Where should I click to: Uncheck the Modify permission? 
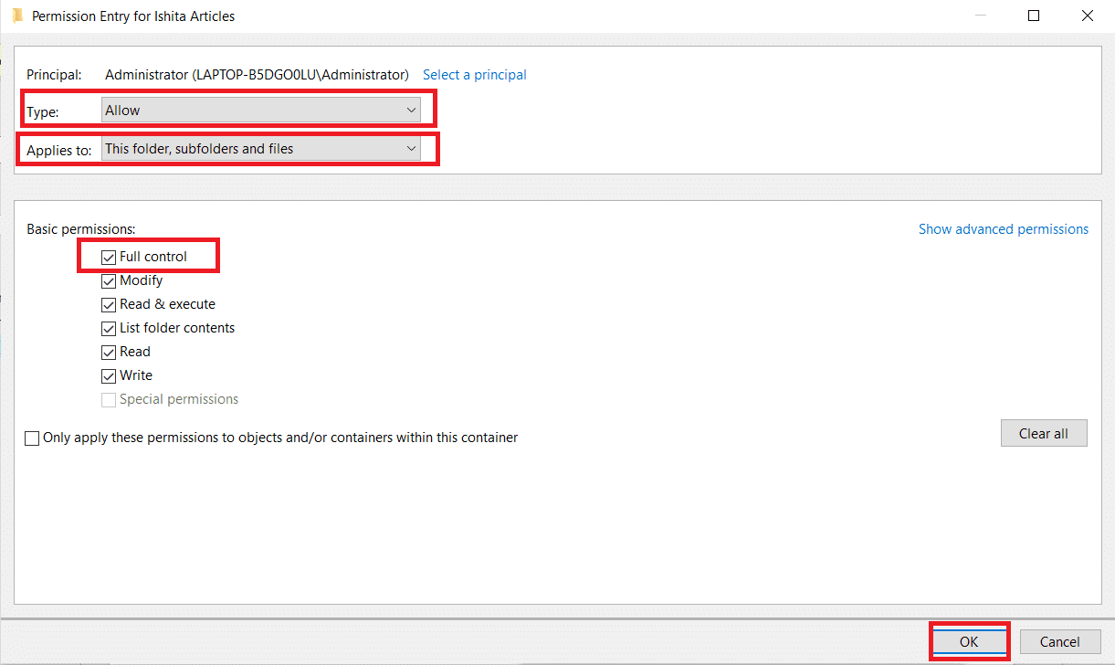click(x=109, y=280)
